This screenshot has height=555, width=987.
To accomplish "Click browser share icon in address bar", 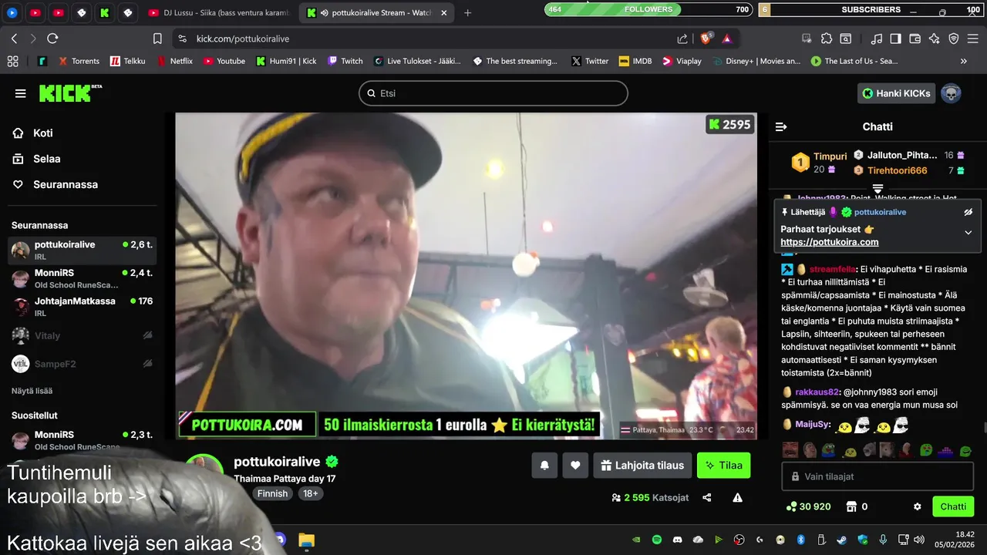I will coord(682,39).
